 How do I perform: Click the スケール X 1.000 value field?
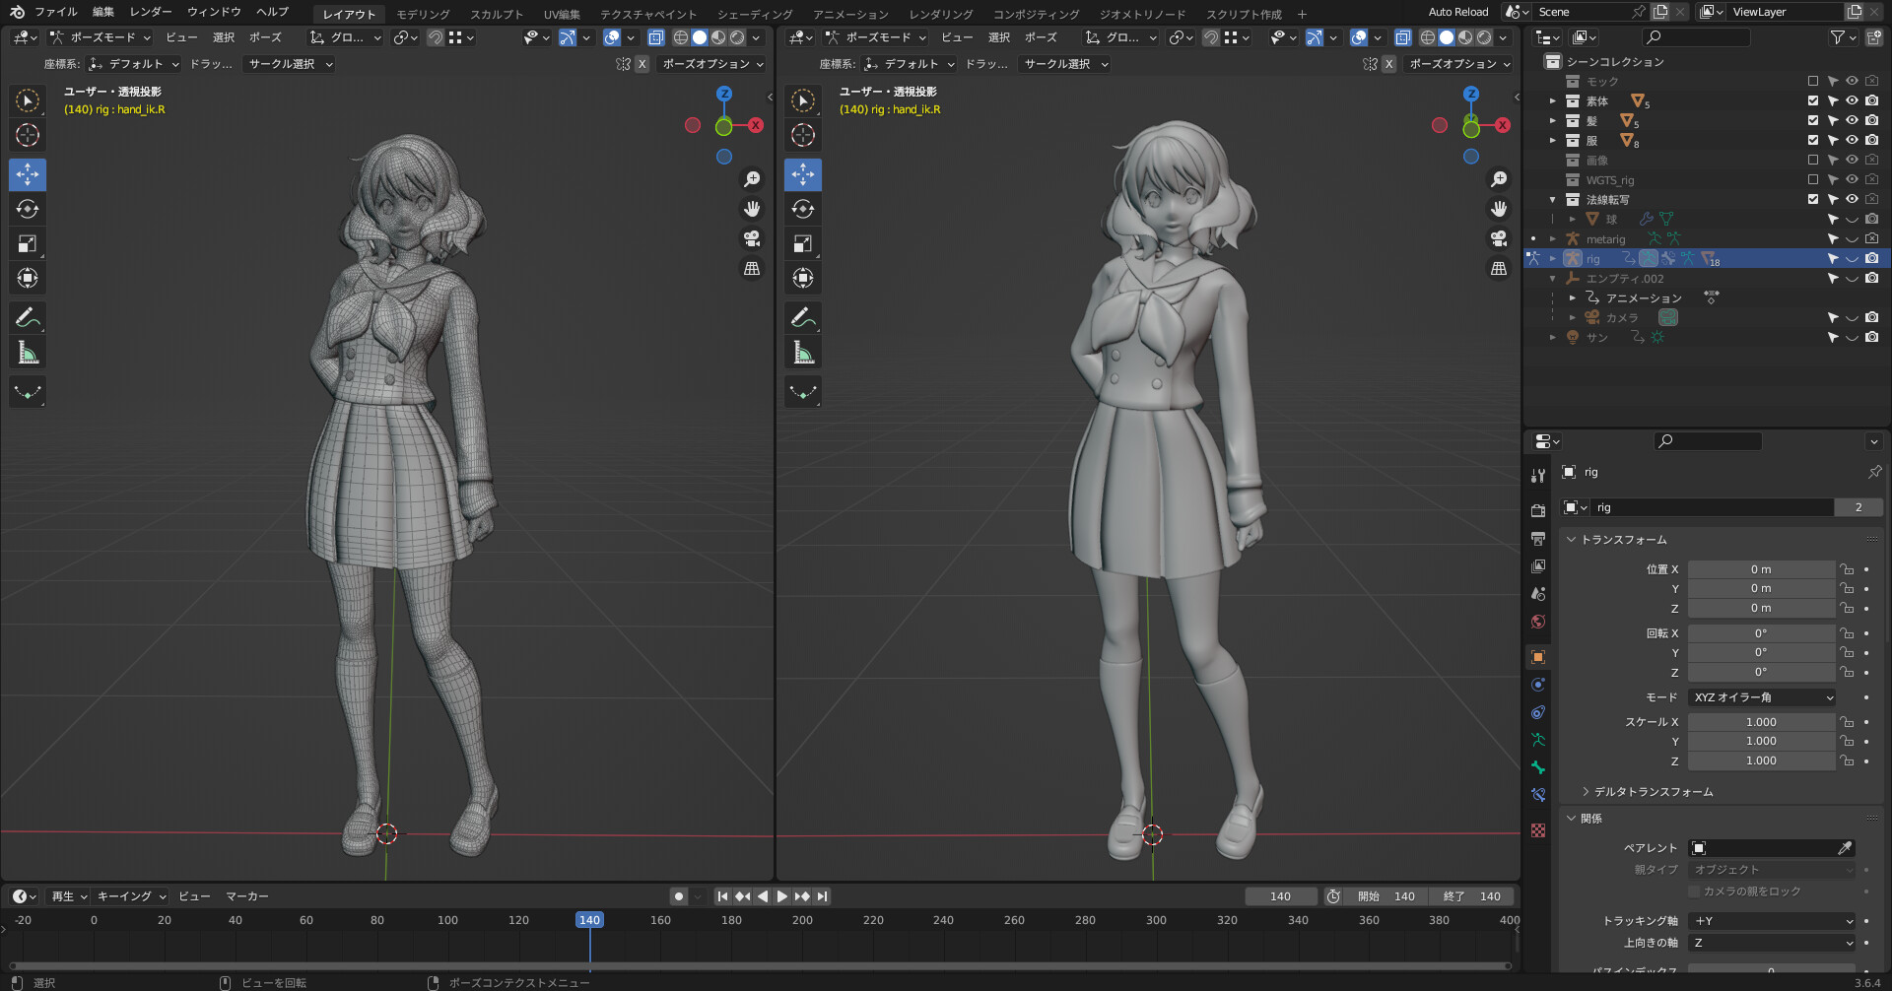coord(1761,722)
